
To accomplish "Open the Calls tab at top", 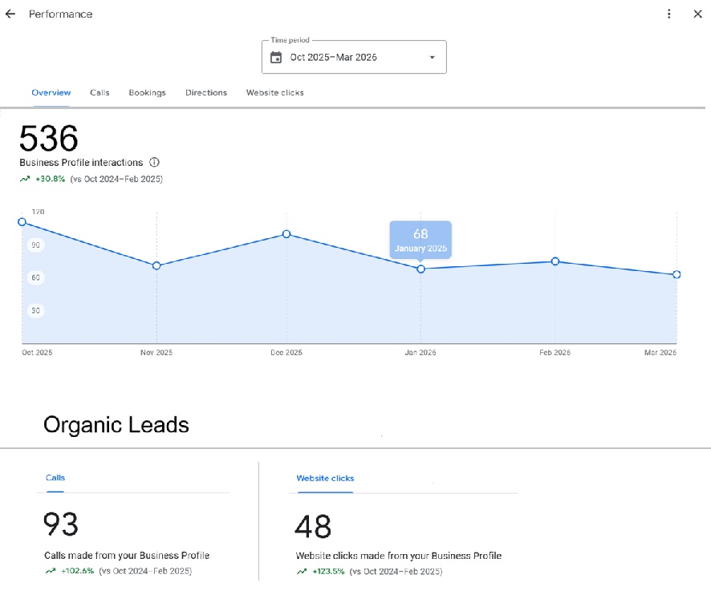I will coord(100,93).
